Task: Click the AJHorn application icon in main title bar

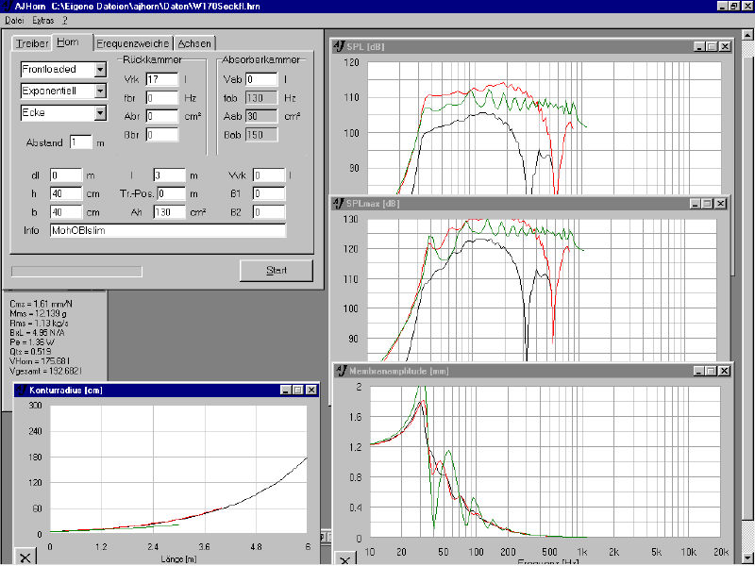Action: [7, 6]
